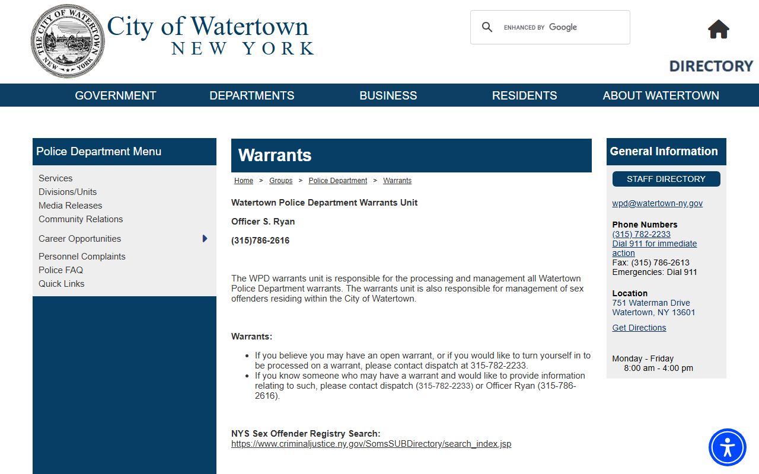Click the General Information header
This screenshot has width=759, height=474.
tap(664, 152)
